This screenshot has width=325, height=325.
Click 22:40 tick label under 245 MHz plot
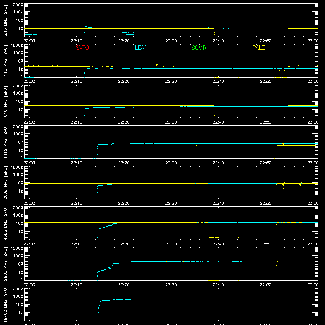pos(218,41)
